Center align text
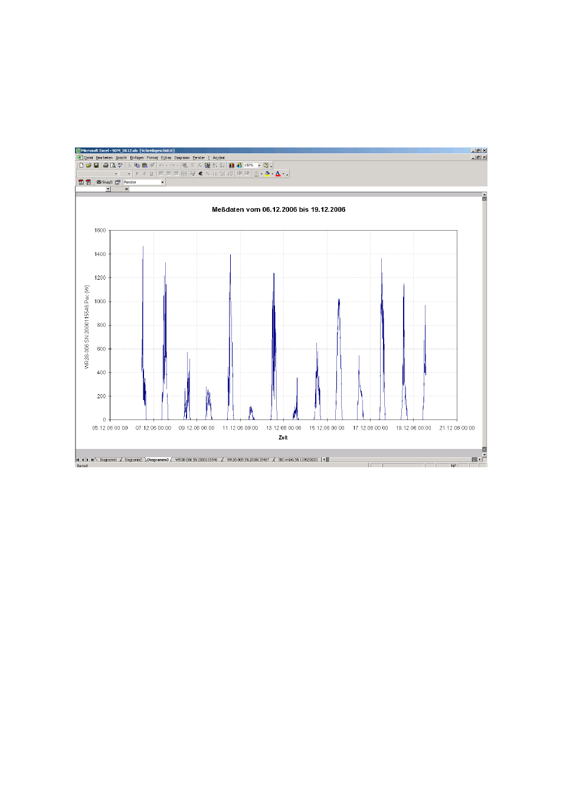 168,174
